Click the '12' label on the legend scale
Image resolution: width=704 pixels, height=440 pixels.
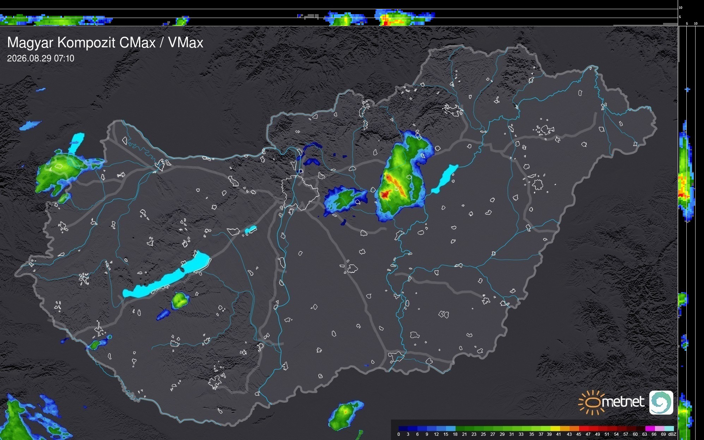(x=437, y=434)
